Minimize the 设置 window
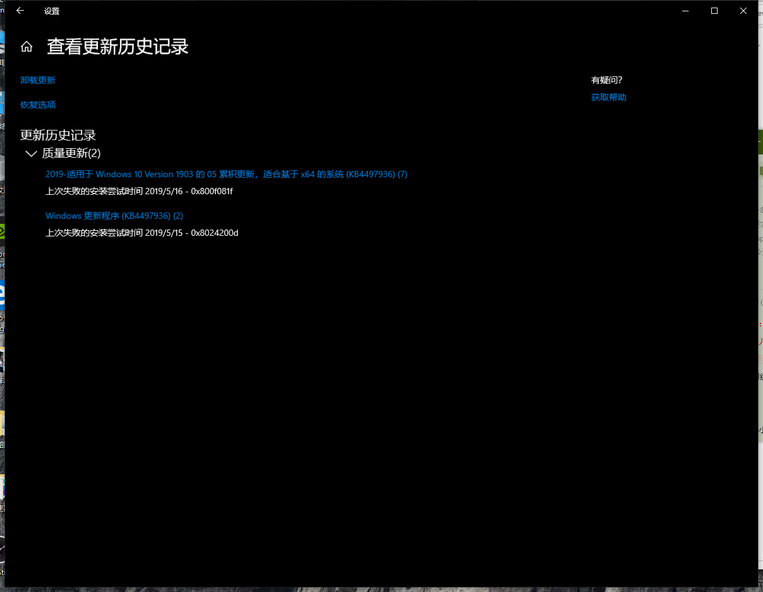This screenshot has width=763, height=592. pyautogui.click(x=685, y=11)
